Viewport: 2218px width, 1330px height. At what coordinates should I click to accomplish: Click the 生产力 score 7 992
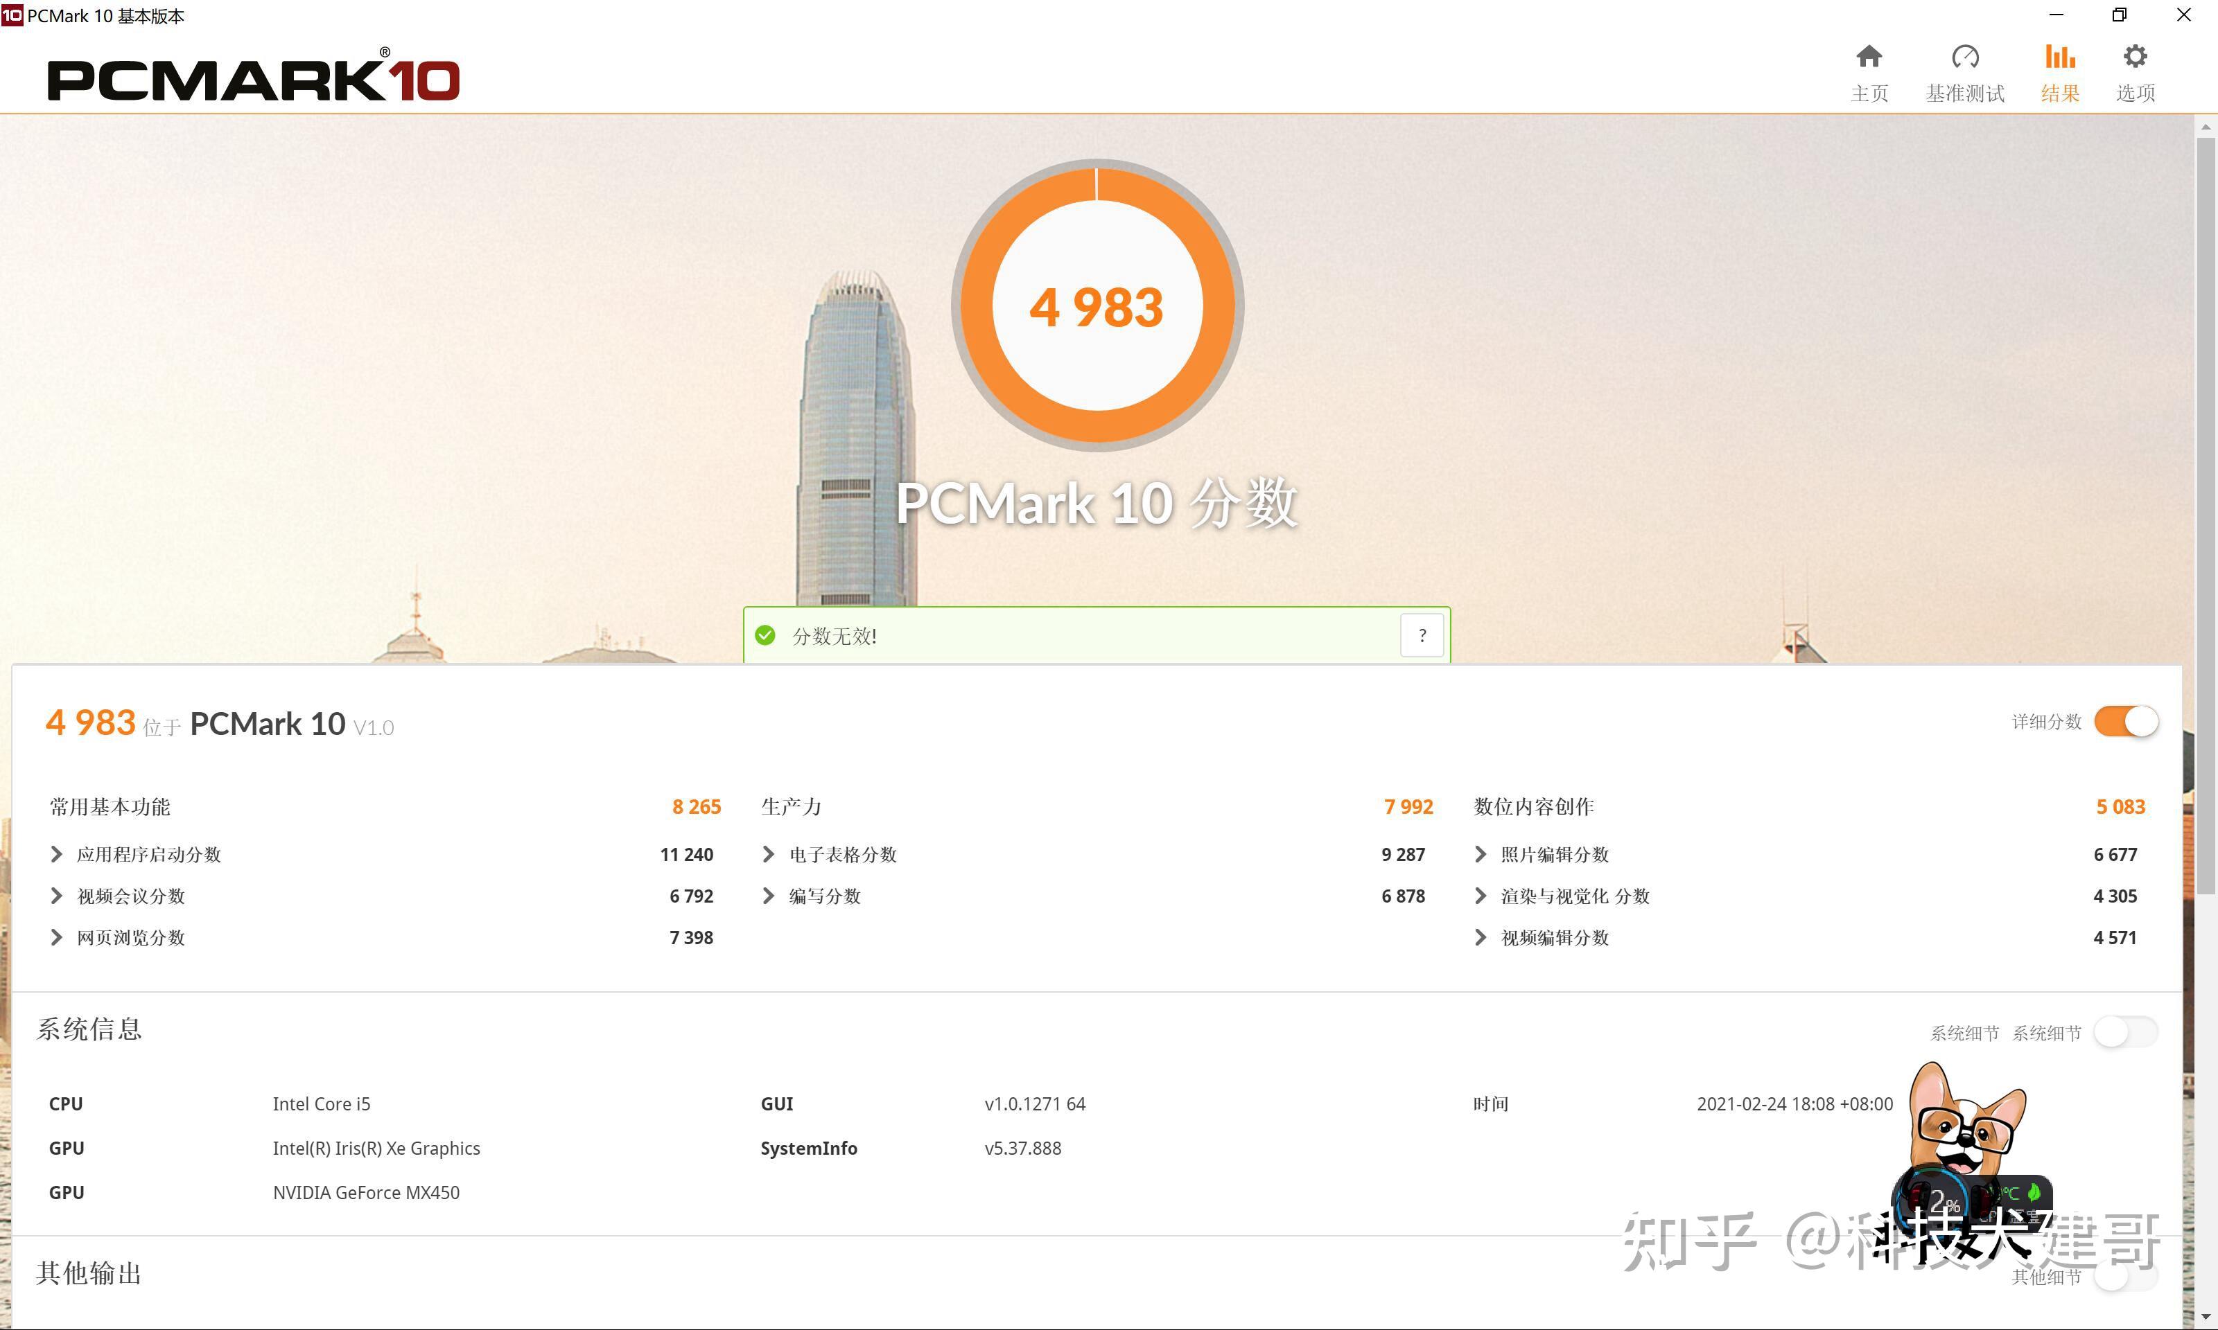coord(1408,806)
